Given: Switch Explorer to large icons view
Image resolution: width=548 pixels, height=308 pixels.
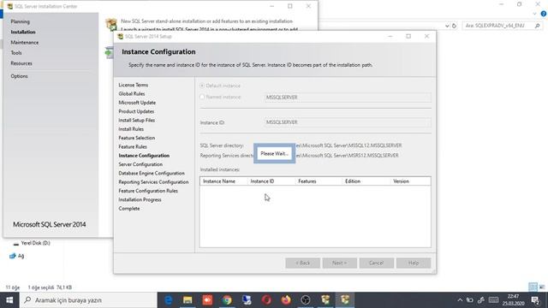Looking at the screenshot, I should click(x=542, y=287).
